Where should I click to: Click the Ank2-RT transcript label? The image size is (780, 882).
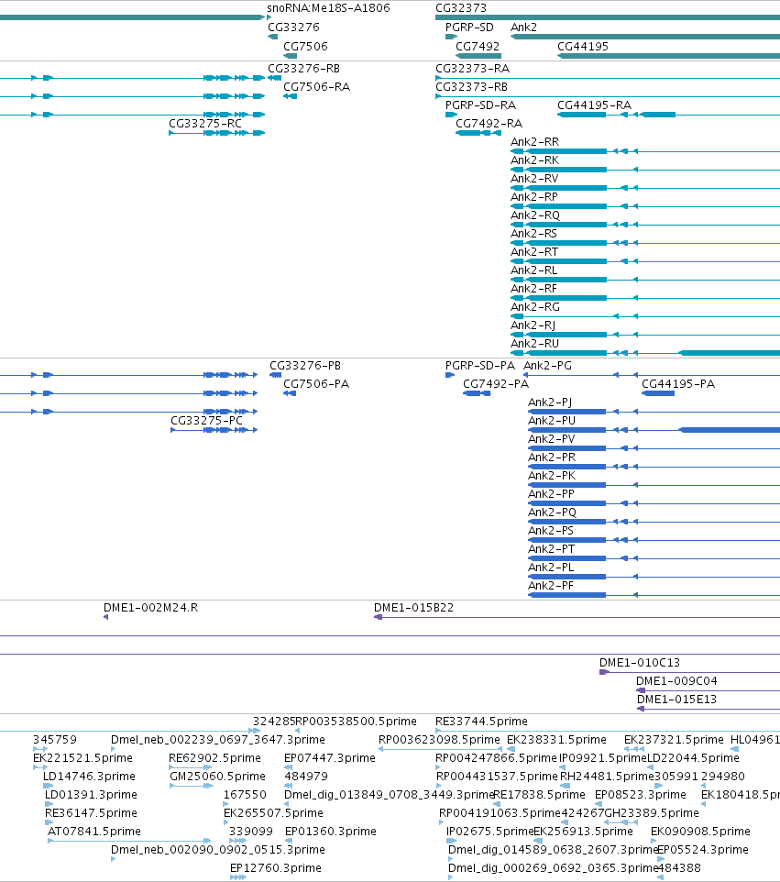[534, 251]
